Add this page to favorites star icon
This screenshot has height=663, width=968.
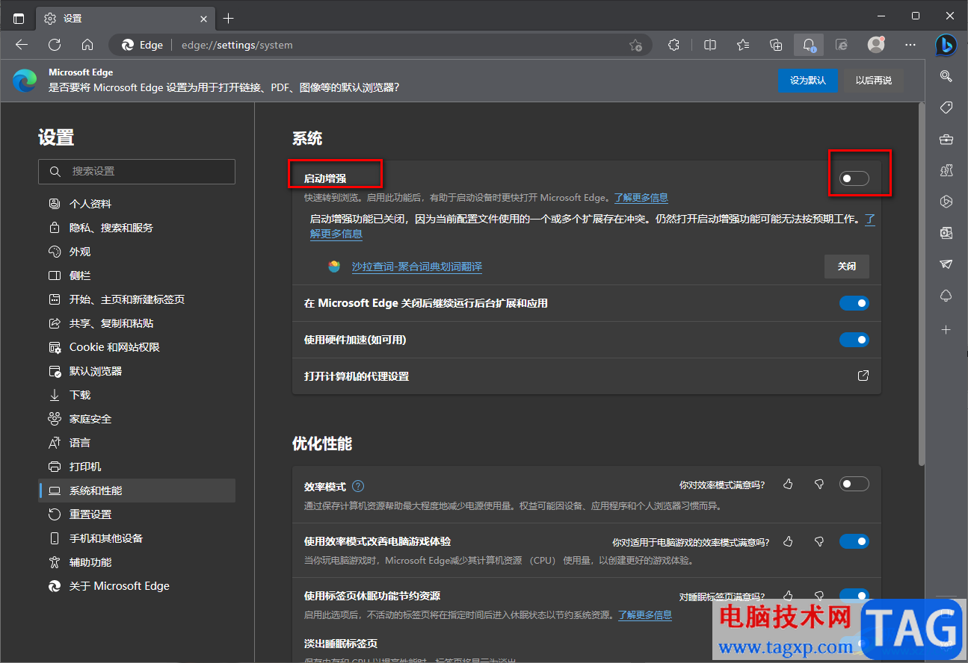click(x=635, y=45)
